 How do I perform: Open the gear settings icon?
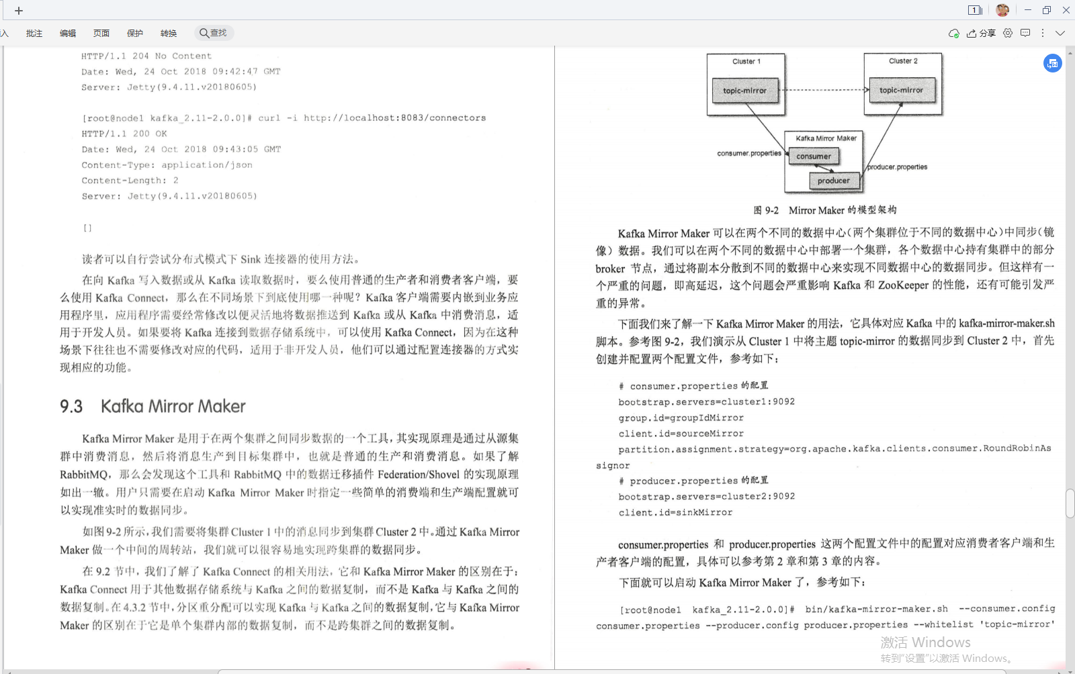click(x=1008, y=33)
